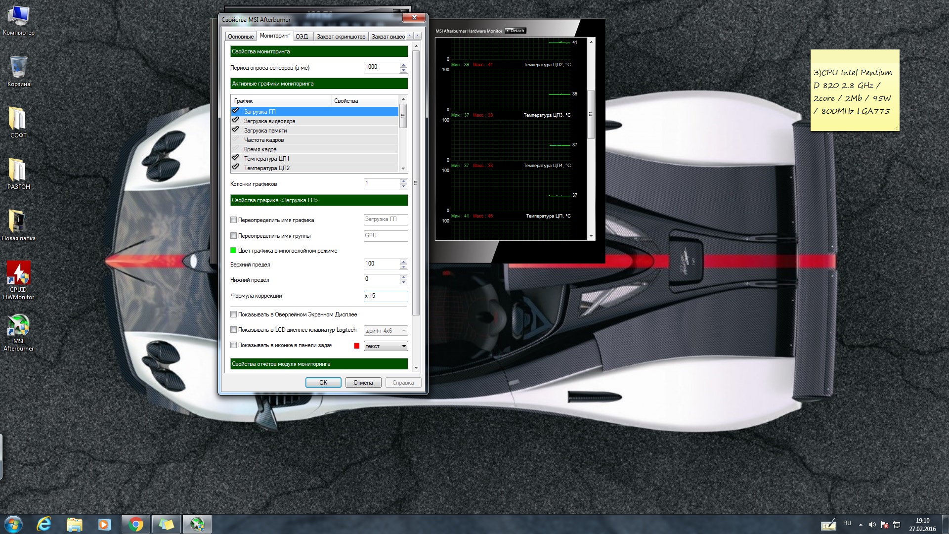Open the СОФТ folder on the desktop

click(x=18, y=119)
